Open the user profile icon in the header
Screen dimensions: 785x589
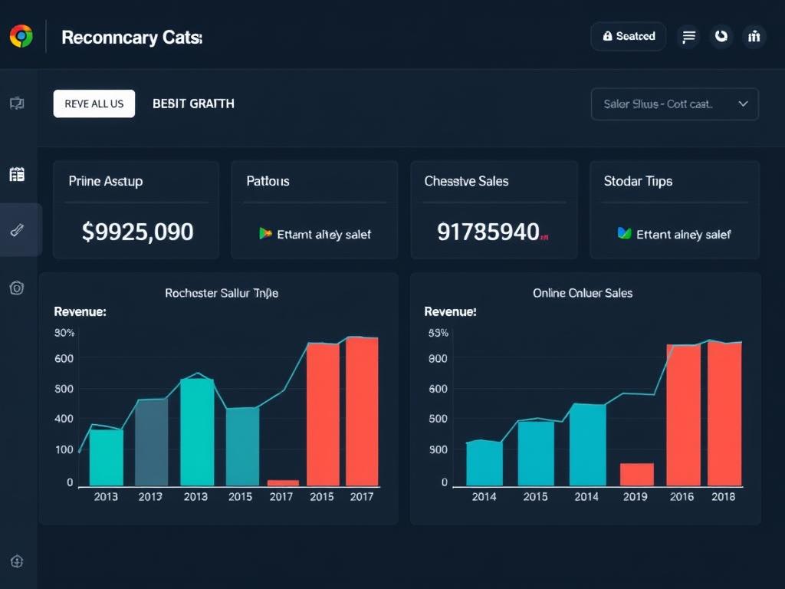[x=754, y=36]
